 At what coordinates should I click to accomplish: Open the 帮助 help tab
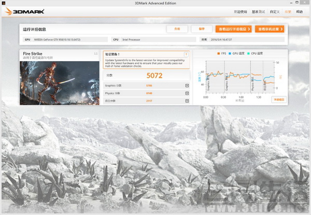[x=299, y=12]
